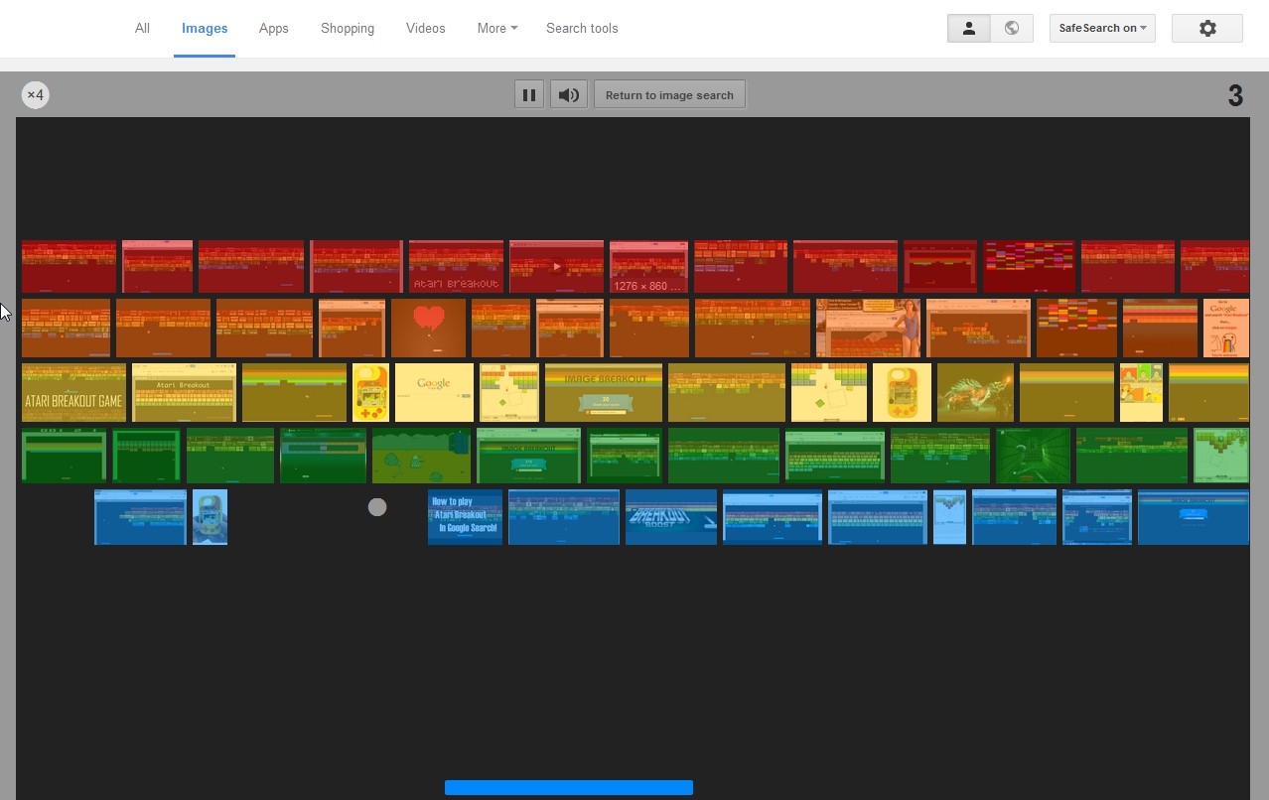Switch to the All search tab

click(x=142, y=28)
